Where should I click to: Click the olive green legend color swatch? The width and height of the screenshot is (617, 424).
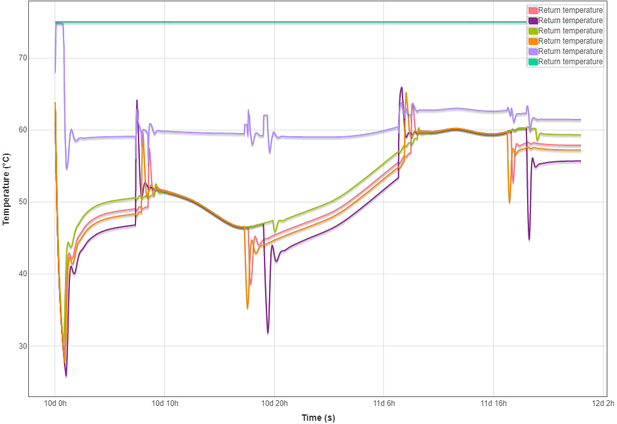click(x=532, y=31)
